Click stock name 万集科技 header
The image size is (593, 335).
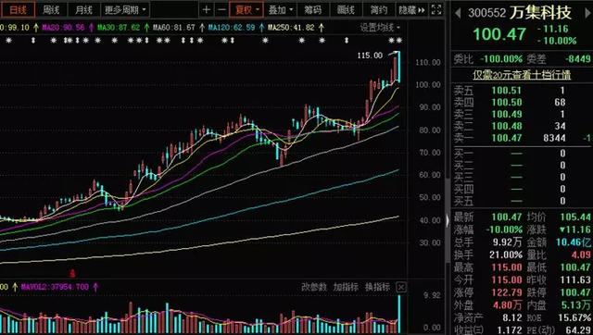[541, 13]
